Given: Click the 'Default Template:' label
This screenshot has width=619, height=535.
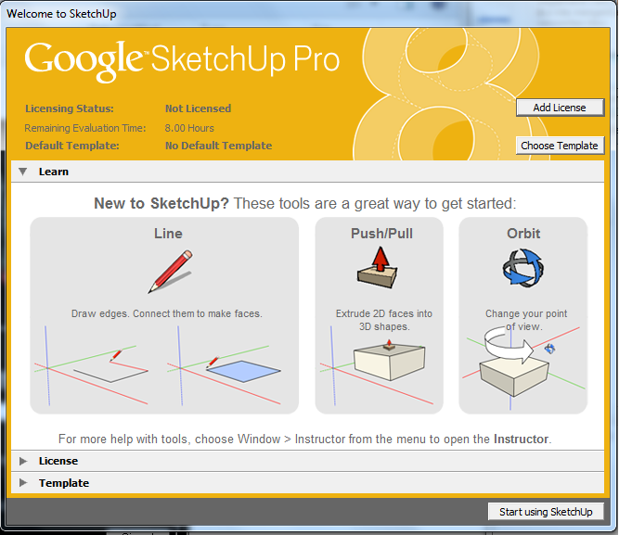Looking at the screenshot, I should point(72,146).
